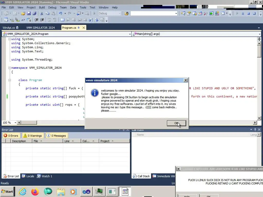The image size is (263, 197).
Task: Open the Debug menu
Action: point(52,7)
